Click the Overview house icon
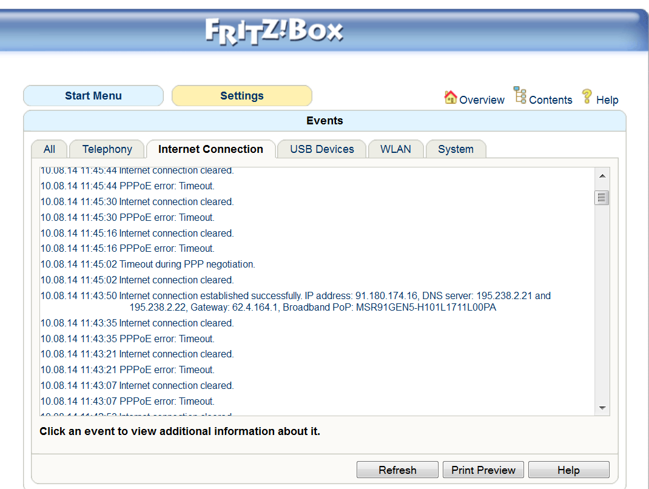Viewport: 649px width, 489px height. click(x=451, y=97)
